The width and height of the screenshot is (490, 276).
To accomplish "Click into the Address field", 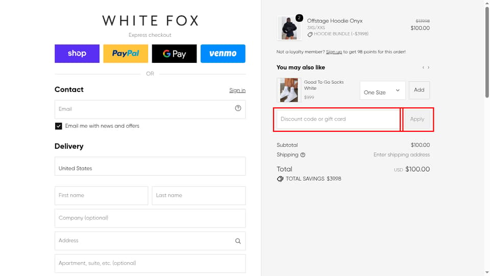I will [x=150, y=241].
